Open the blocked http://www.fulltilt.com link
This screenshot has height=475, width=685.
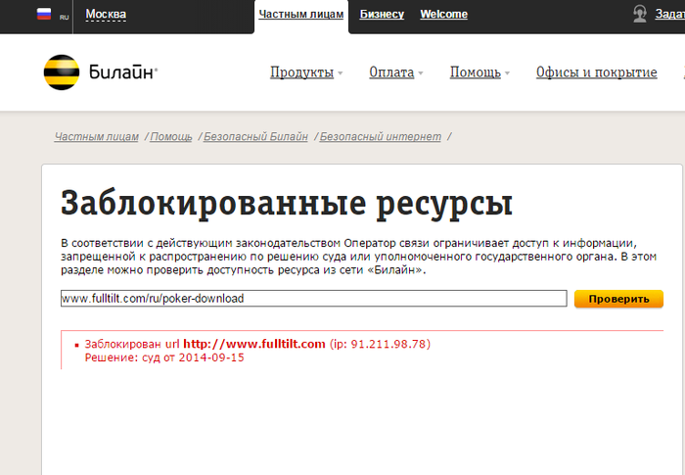tap(253, 344)
